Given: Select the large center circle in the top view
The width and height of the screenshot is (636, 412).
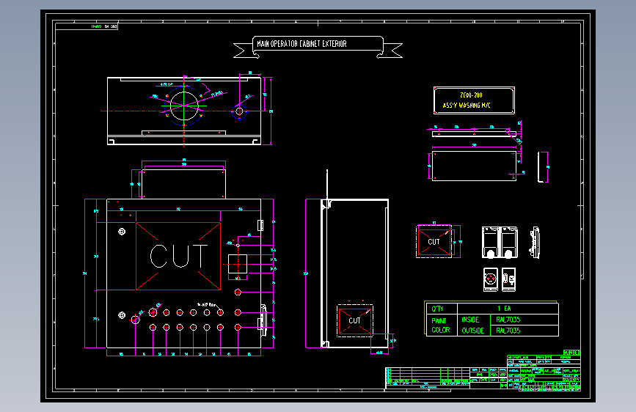Looking at the screenshot, I should click(184, 106).
